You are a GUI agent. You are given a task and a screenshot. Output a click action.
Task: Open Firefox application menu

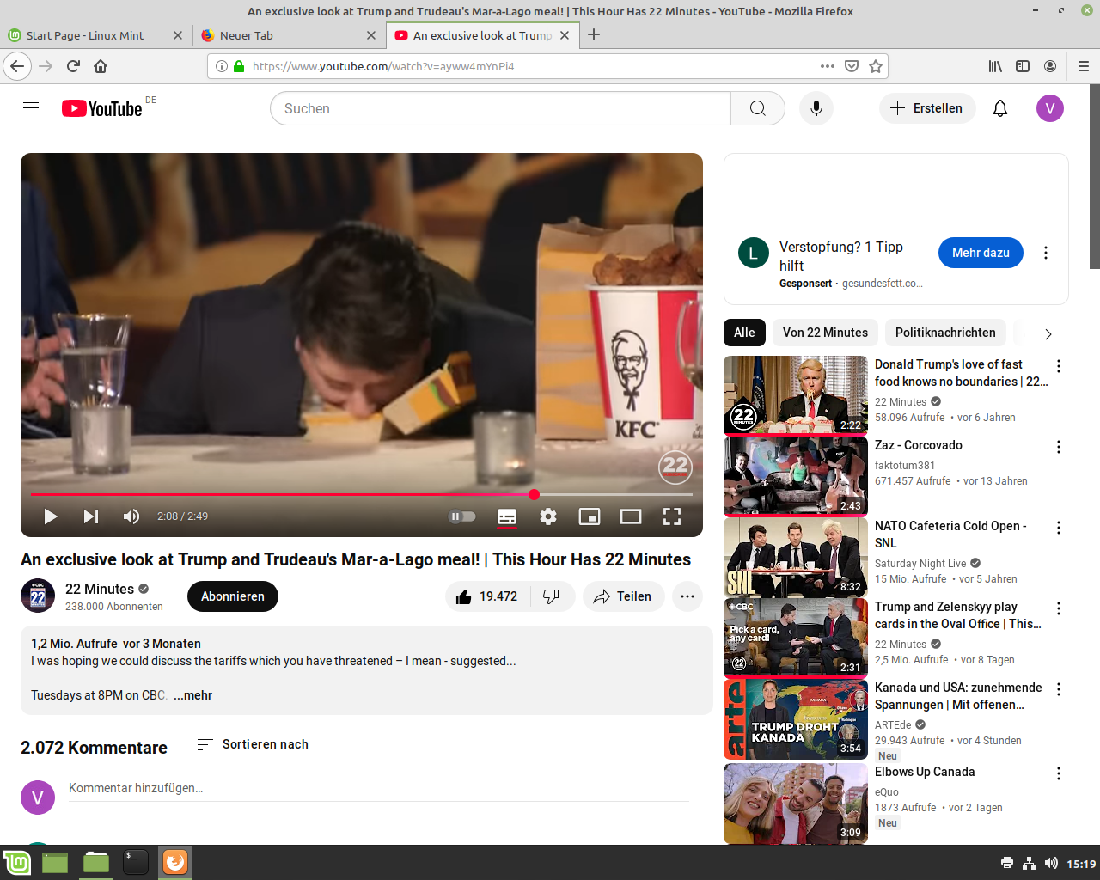pos(1084,66)
